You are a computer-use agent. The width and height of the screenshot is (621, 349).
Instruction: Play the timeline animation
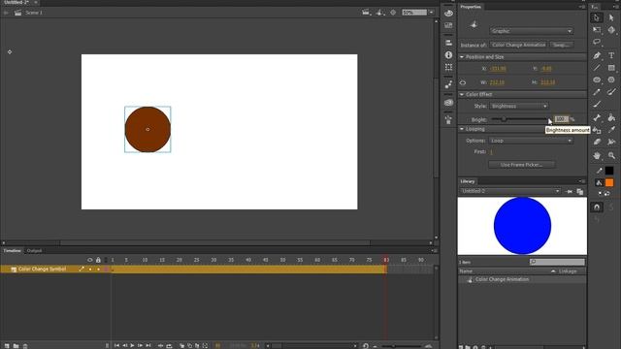coord(132,346)
